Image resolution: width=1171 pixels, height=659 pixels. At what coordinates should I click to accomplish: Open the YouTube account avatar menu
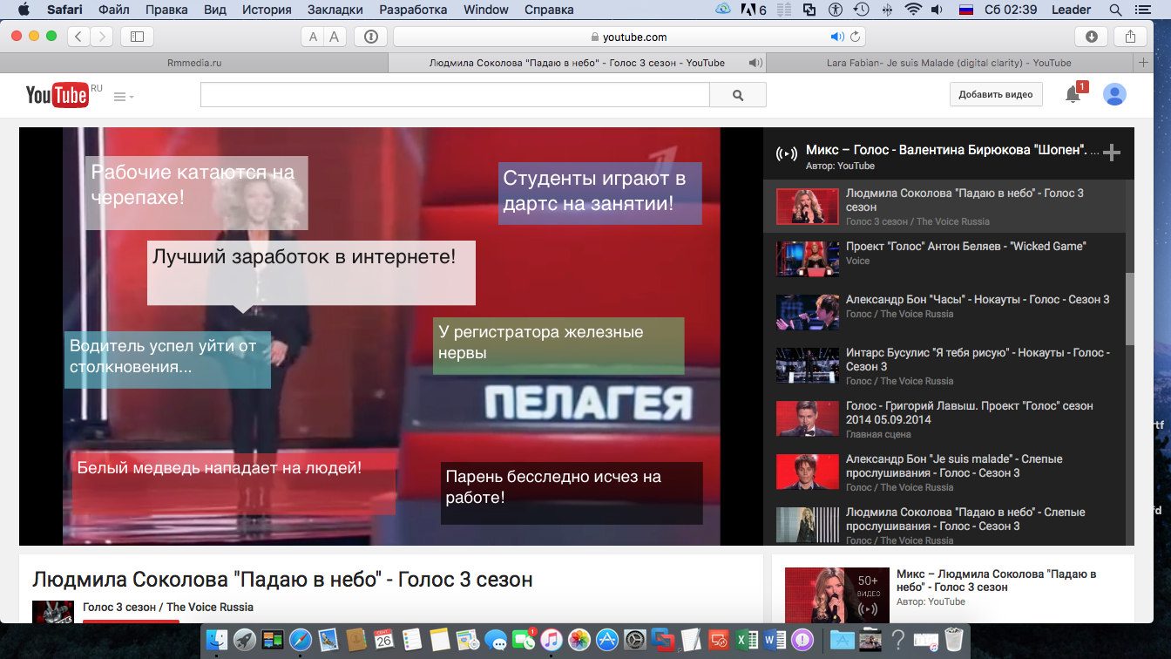click(1114, 94)
